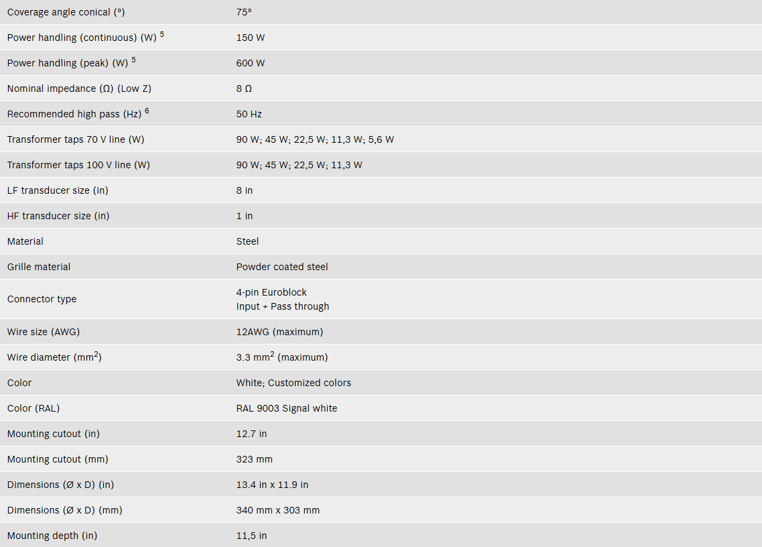Click the 4-pin Euroblock connector text
762x547 pixels.
[271, 292]
